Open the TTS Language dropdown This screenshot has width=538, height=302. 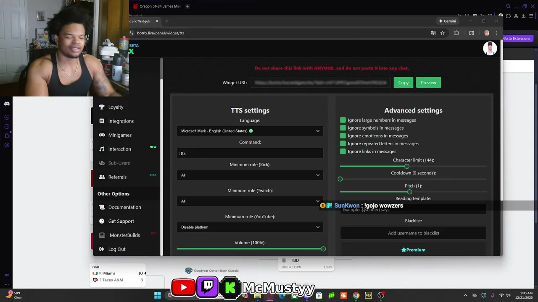coord(250,131)
